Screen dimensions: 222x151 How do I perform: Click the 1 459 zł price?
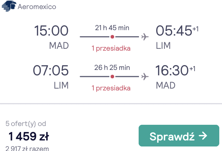29,136
